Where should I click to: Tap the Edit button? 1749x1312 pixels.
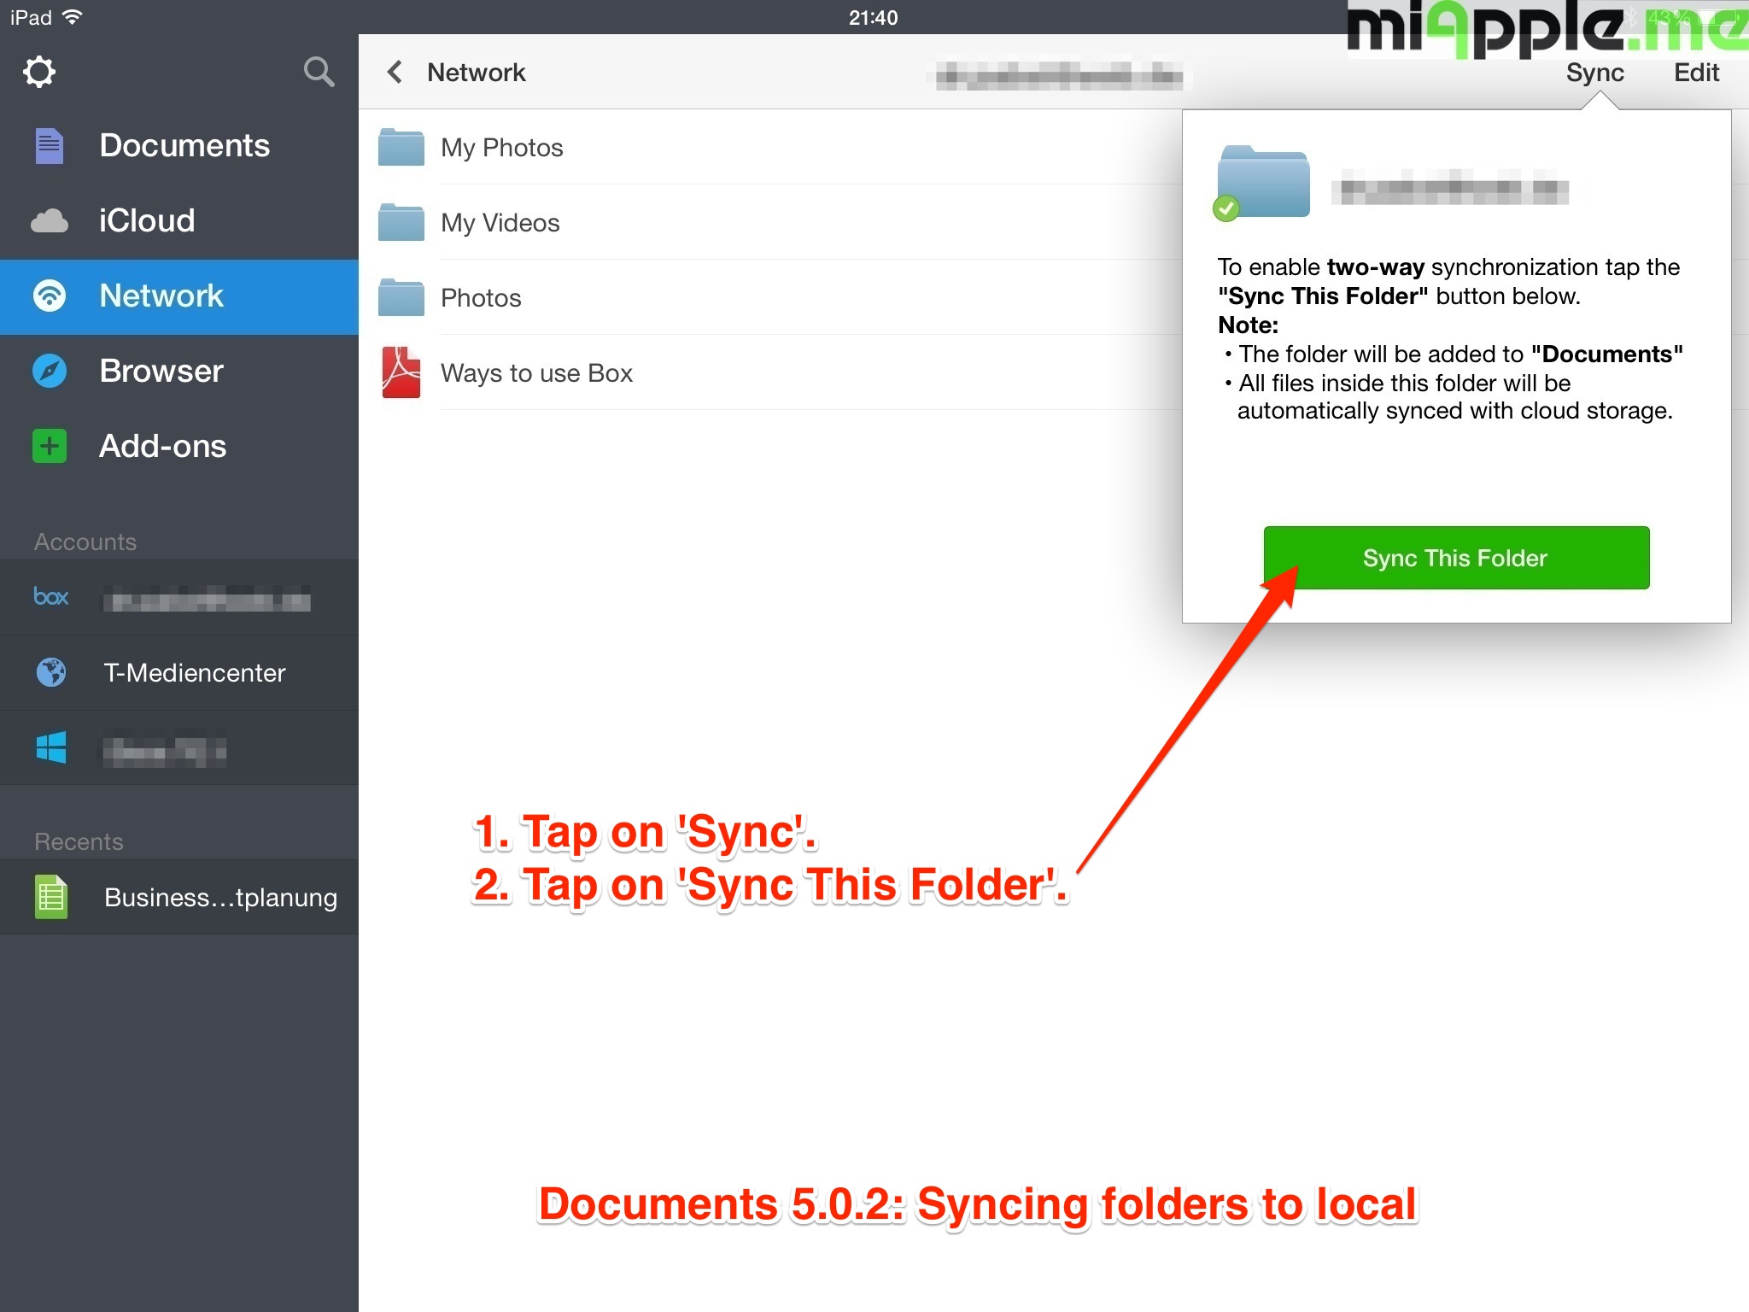pos(1695,73)
